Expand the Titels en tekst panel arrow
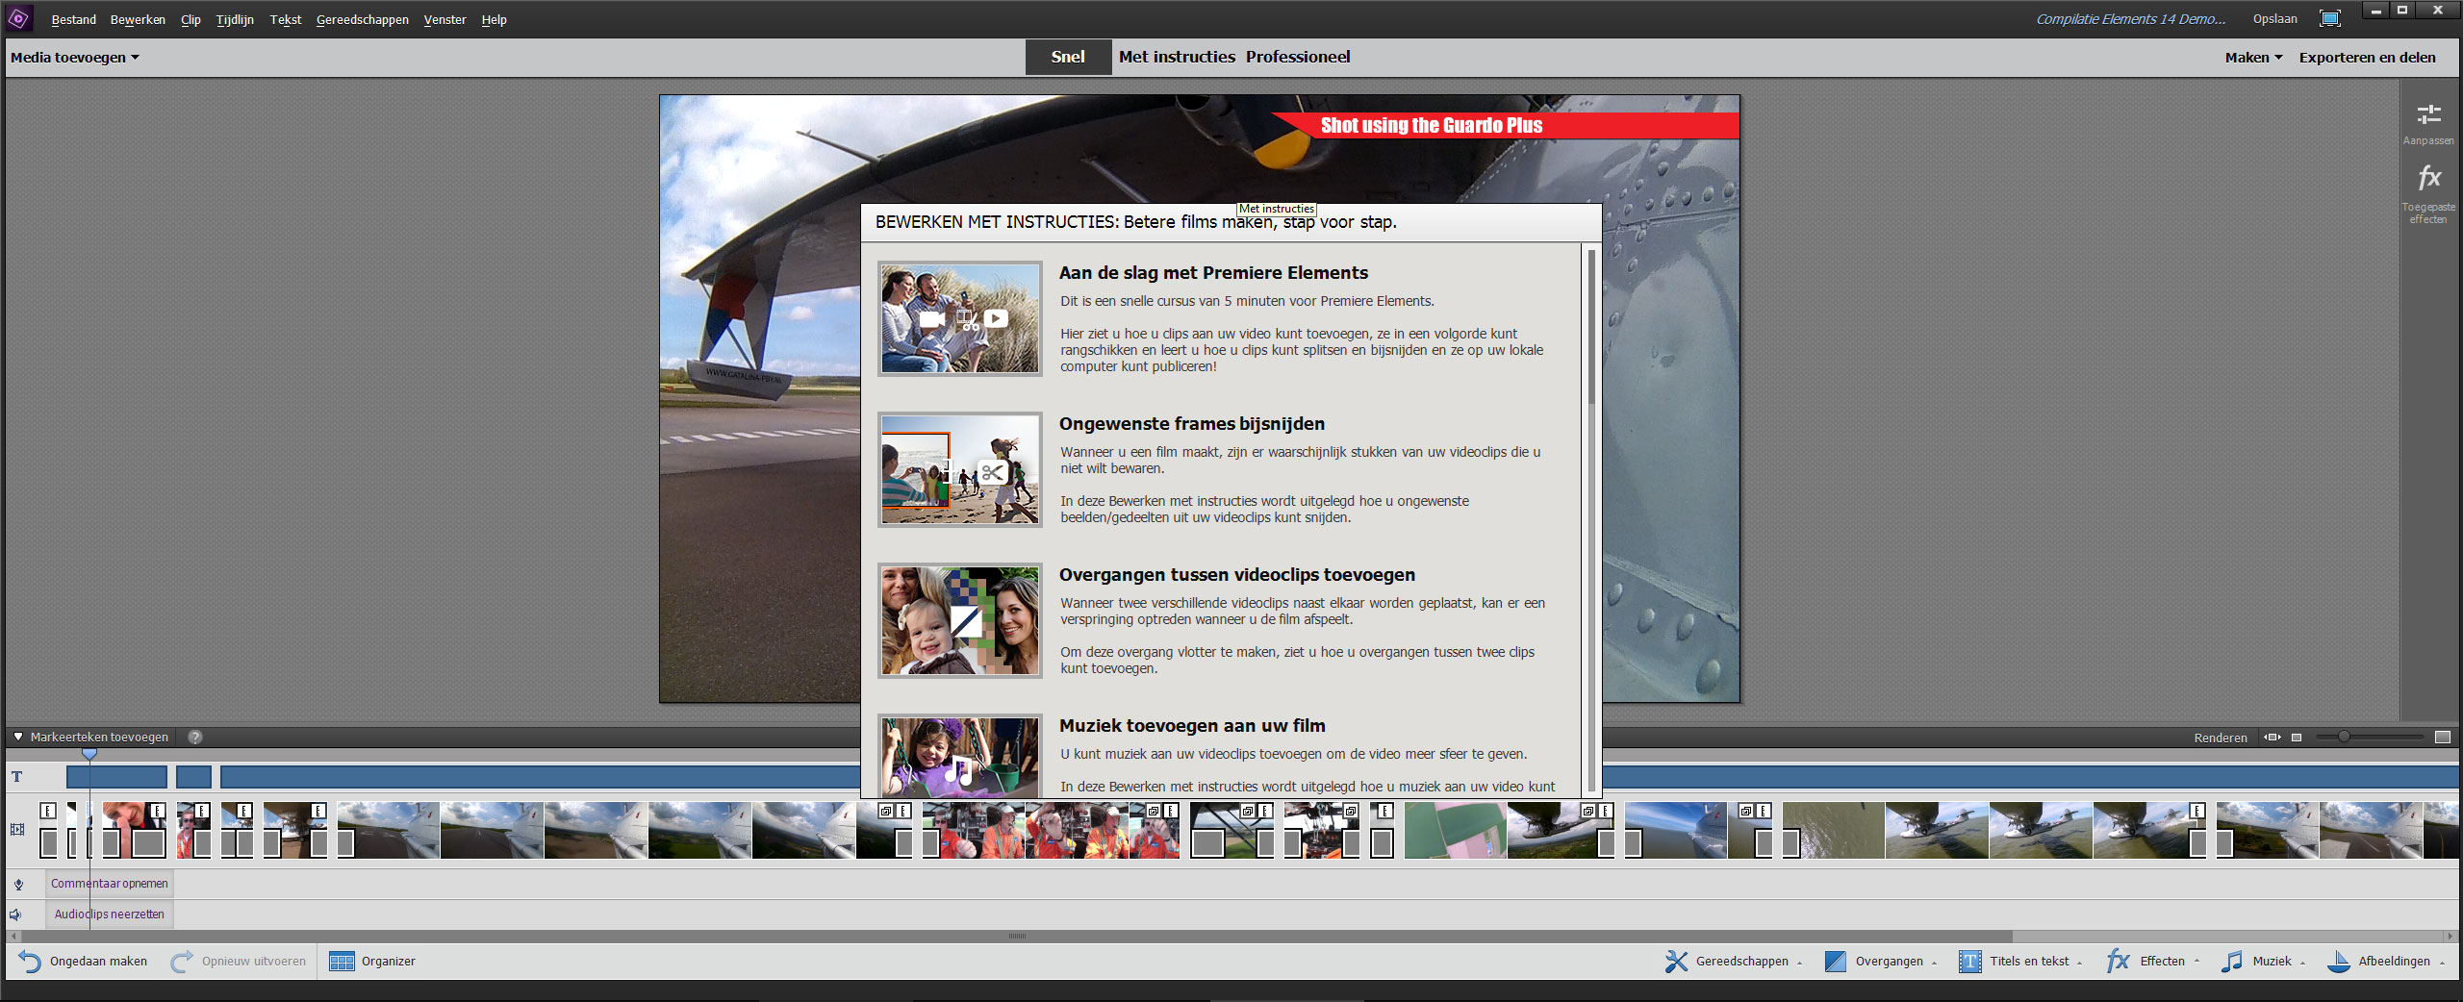This screenshot has width=2463, height=1002. pos(2079,963)
